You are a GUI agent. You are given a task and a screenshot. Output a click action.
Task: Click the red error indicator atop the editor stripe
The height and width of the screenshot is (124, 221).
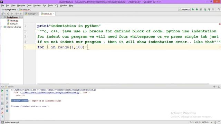point(220,24)
